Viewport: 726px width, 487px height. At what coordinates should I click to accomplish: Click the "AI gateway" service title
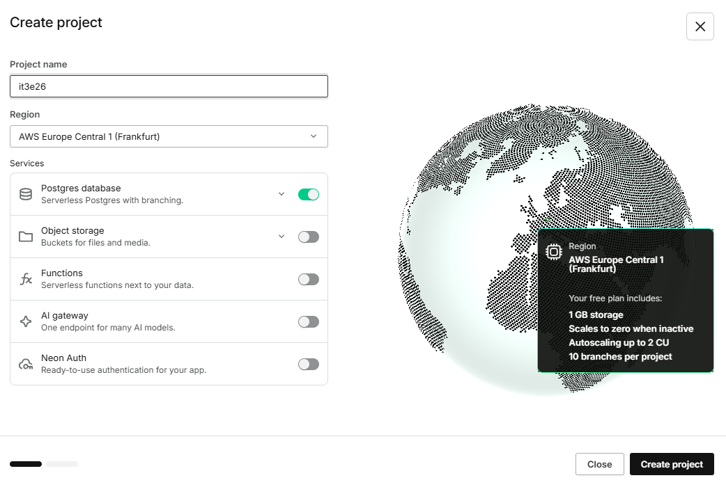(x=65, y=316)
